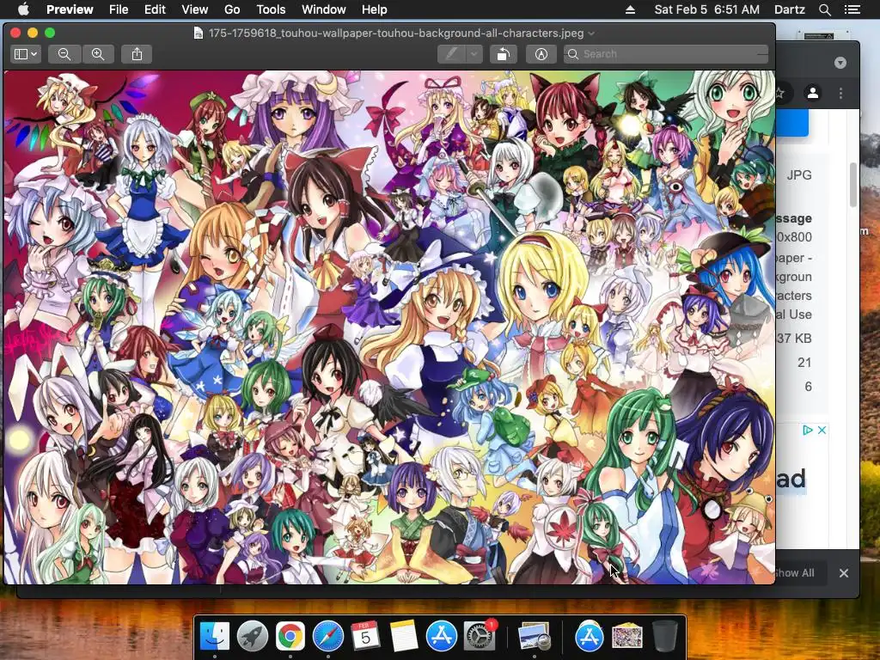880x660 pixels.
Task: Expand the highlight color dropdown arrow
Action: (474, 54)
